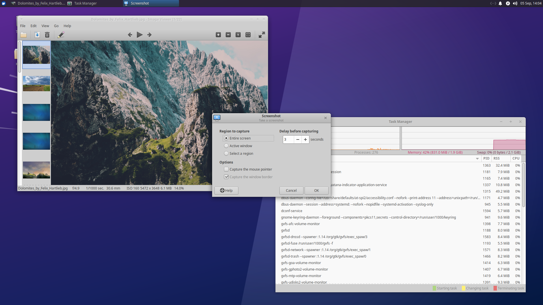
Task: Go to the next image
Action: tap(149, 35)
